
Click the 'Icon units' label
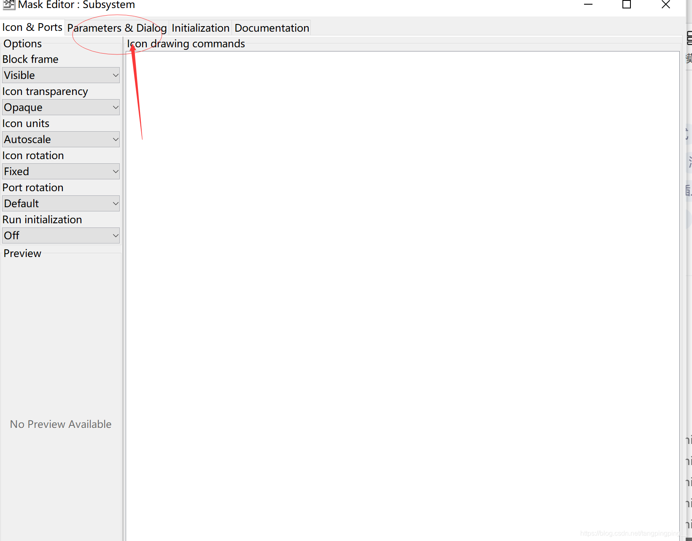pos(26,123)
